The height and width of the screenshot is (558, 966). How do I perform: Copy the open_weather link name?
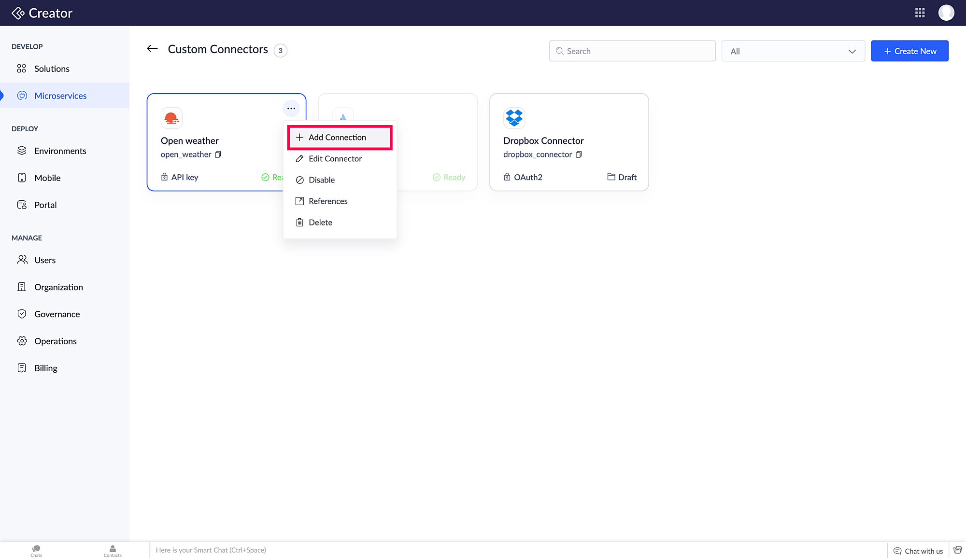tap(218, 154)
